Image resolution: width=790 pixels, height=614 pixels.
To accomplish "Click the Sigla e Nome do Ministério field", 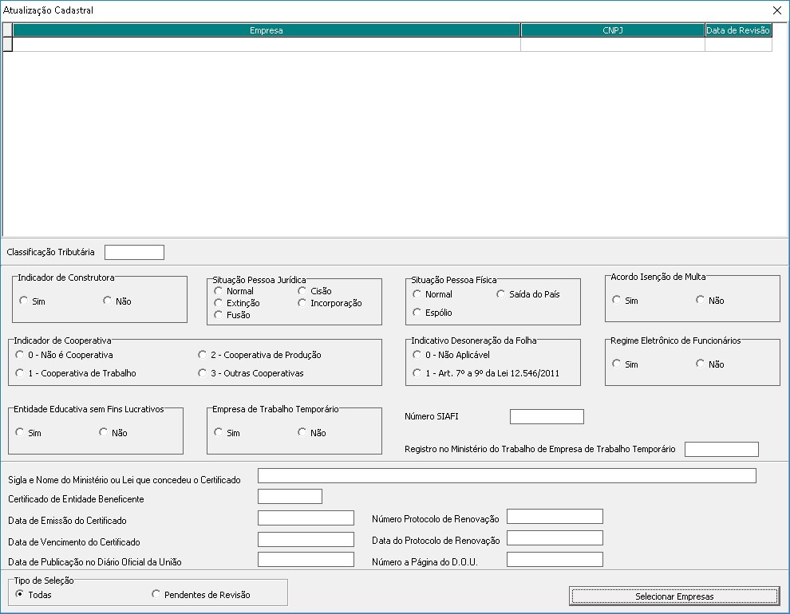I will [x=507, y=475].
